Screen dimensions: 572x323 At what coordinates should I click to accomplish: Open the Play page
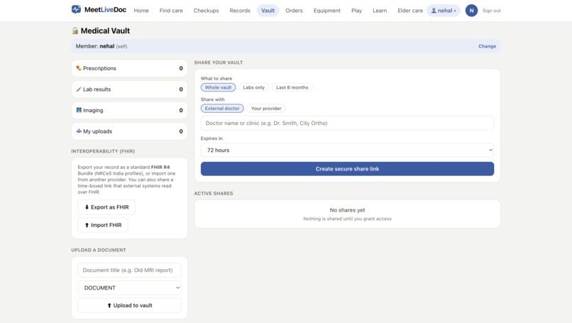(357, 11)
